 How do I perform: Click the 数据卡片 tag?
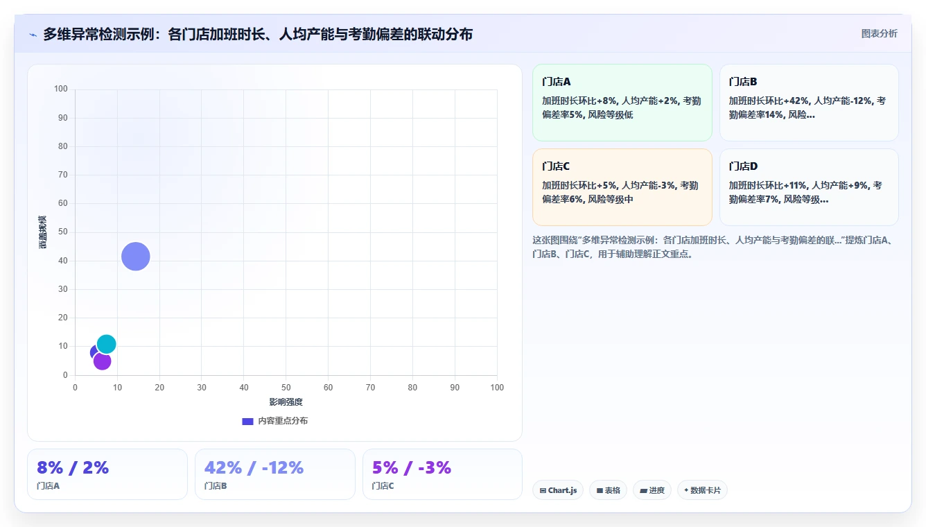click(702, 490)
